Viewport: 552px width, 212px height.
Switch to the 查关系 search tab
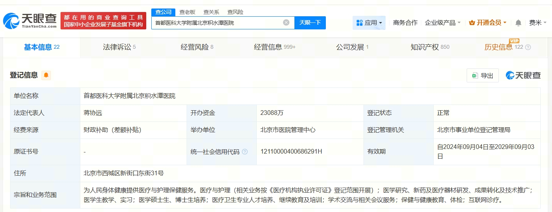[211, 12]
